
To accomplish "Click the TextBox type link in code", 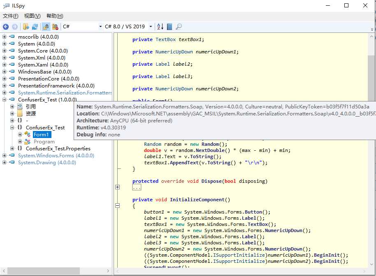I will [165, 39].
